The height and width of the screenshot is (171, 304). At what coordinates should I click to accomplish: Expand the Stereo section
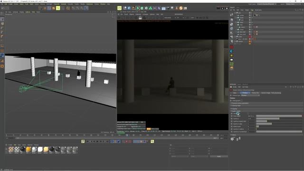pyautogui.click(x=267, y=135)
